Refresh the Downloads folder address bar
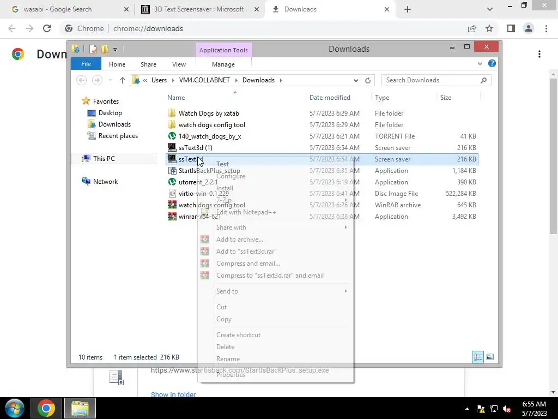The width and height of the screenshot is (558, 419). pos(368,80)
